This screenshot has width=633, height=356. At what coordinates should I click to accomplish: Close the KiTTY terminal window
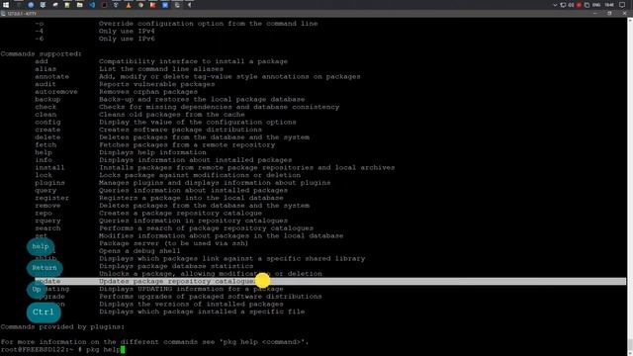(x=624, y=14)
